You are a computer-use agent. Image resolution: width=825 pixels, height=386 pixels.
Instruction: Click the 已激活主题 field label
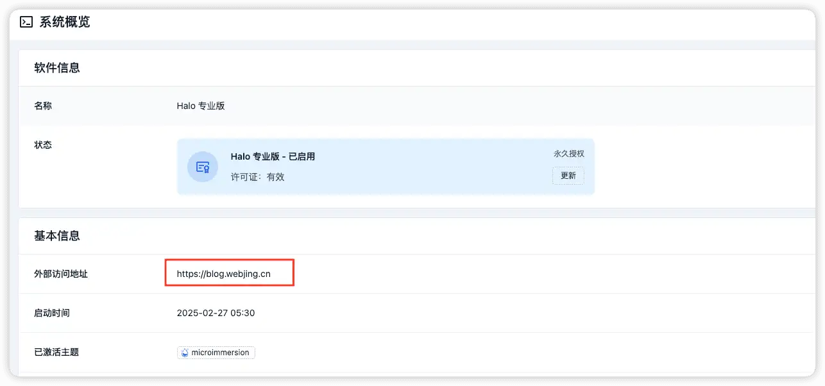56,352
